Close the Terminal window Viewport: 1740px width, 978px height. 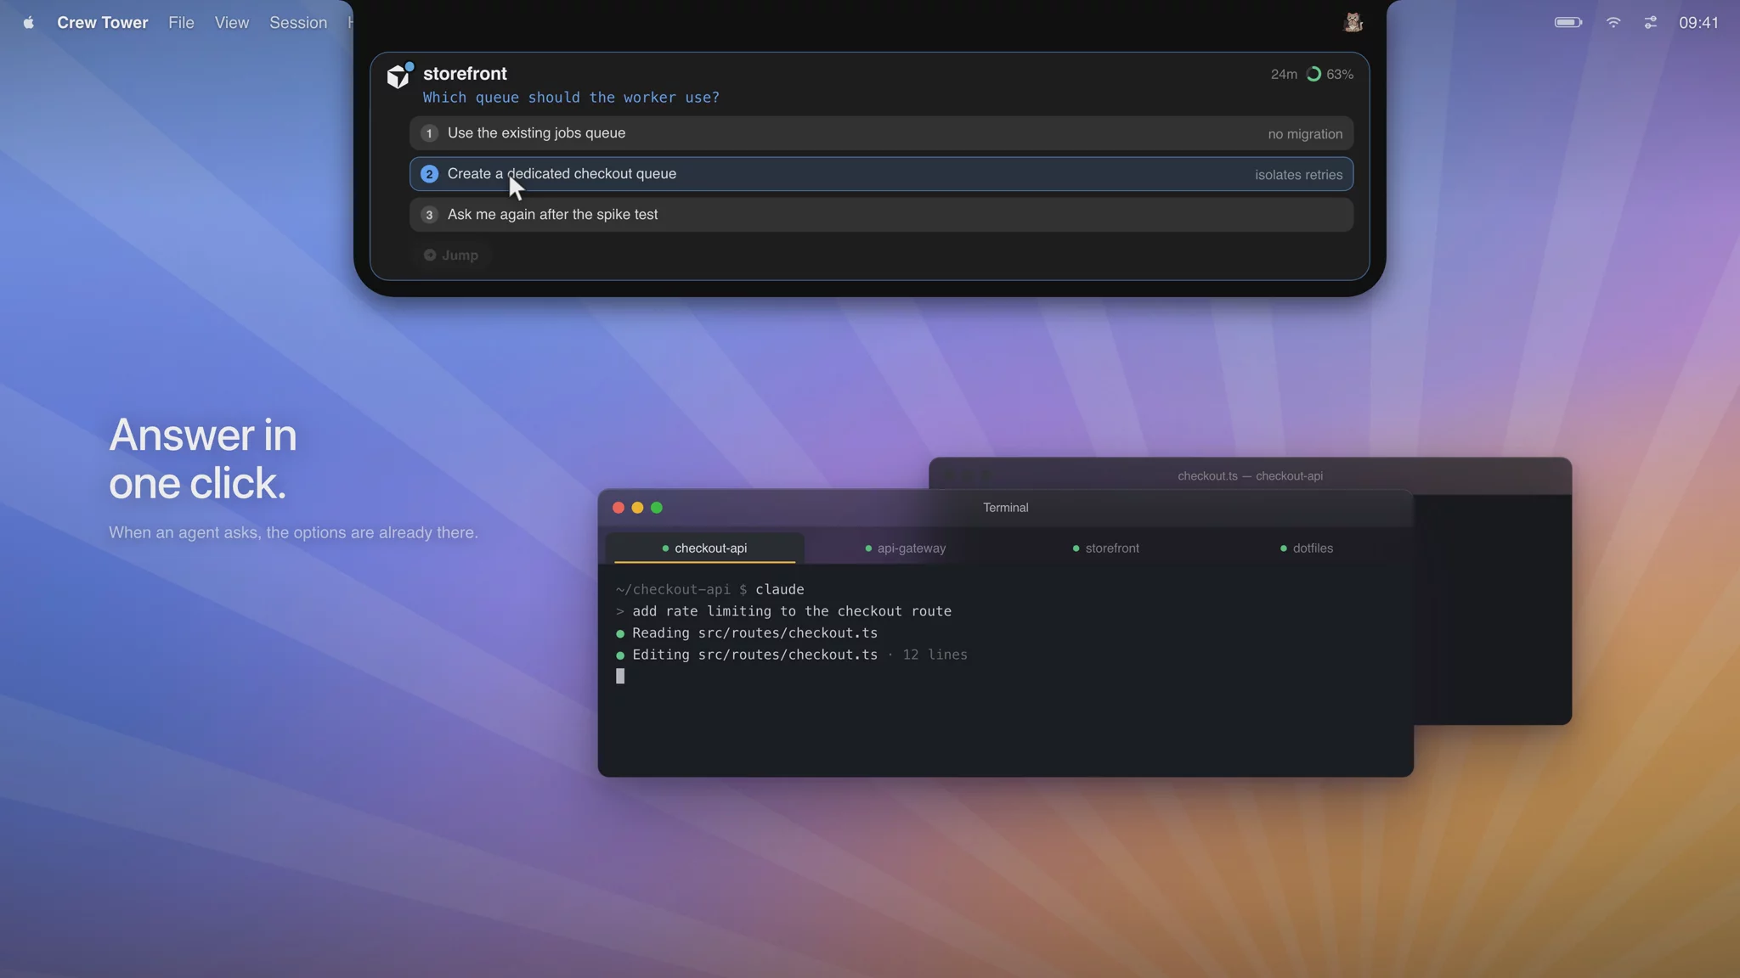[619, 508]
